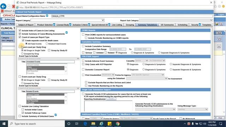
Task: Open help icon on Product Selection tab
Action: [54, 24]
